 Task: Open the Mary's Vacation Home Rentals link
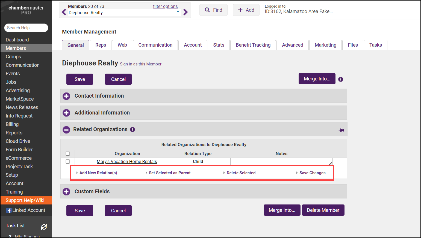point(127,162)
